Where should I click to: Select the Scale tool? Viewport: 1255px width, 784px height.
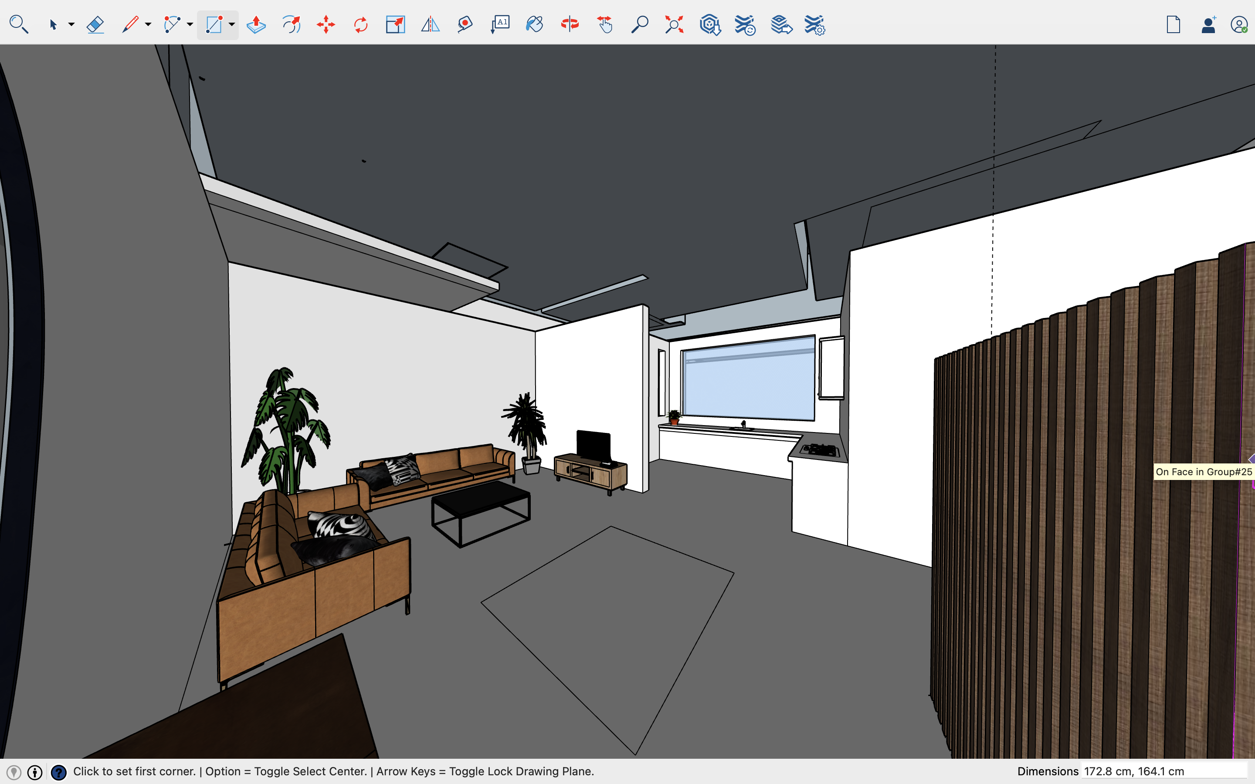pyautogui.click(x=395, y=24)
